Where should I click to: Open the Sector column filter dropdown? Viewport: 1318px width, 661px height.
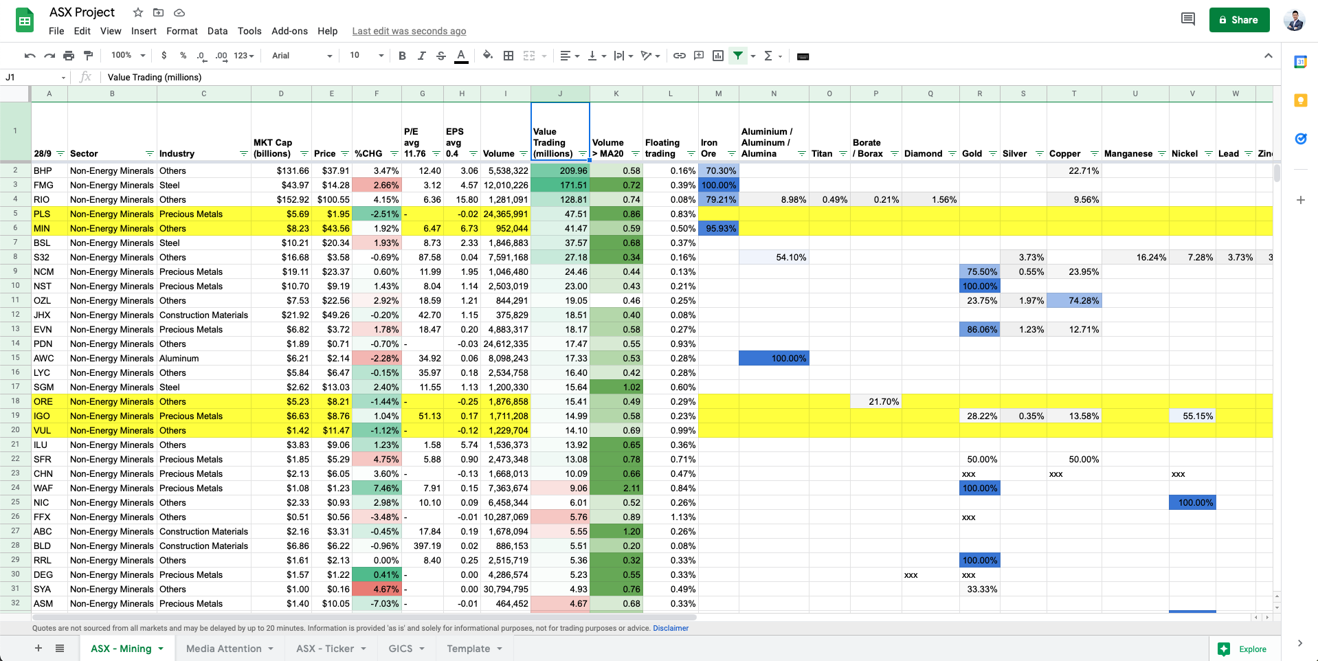click(149, 154)
